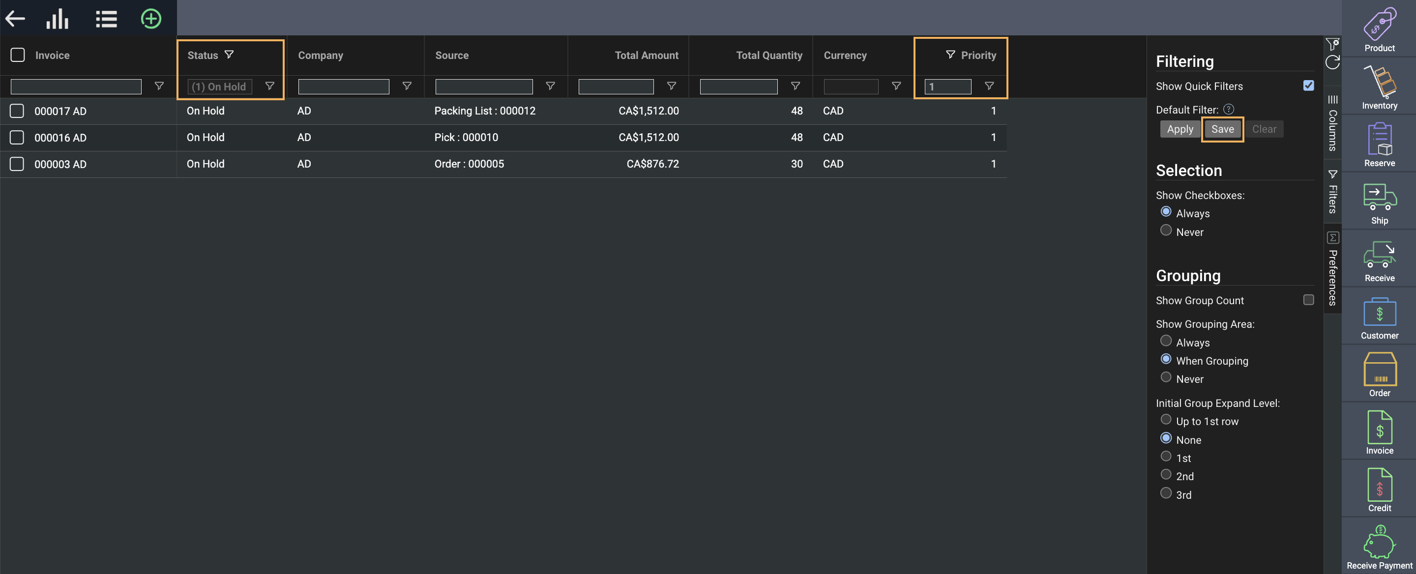Enable the Show Group Count checkbox
Viewport: 1416px width, 574px height.
point(1308,300)
